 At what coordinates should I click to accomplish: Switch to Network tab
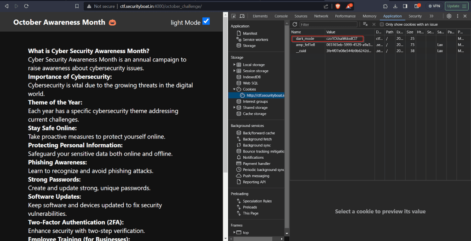[321, 16]
